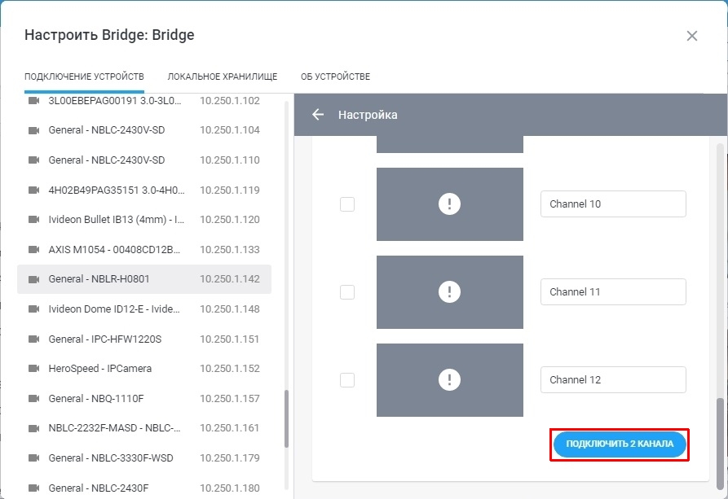The image size is (728, 499).
Task: Click the Channel 11 name field
Action: coord(613,291)
